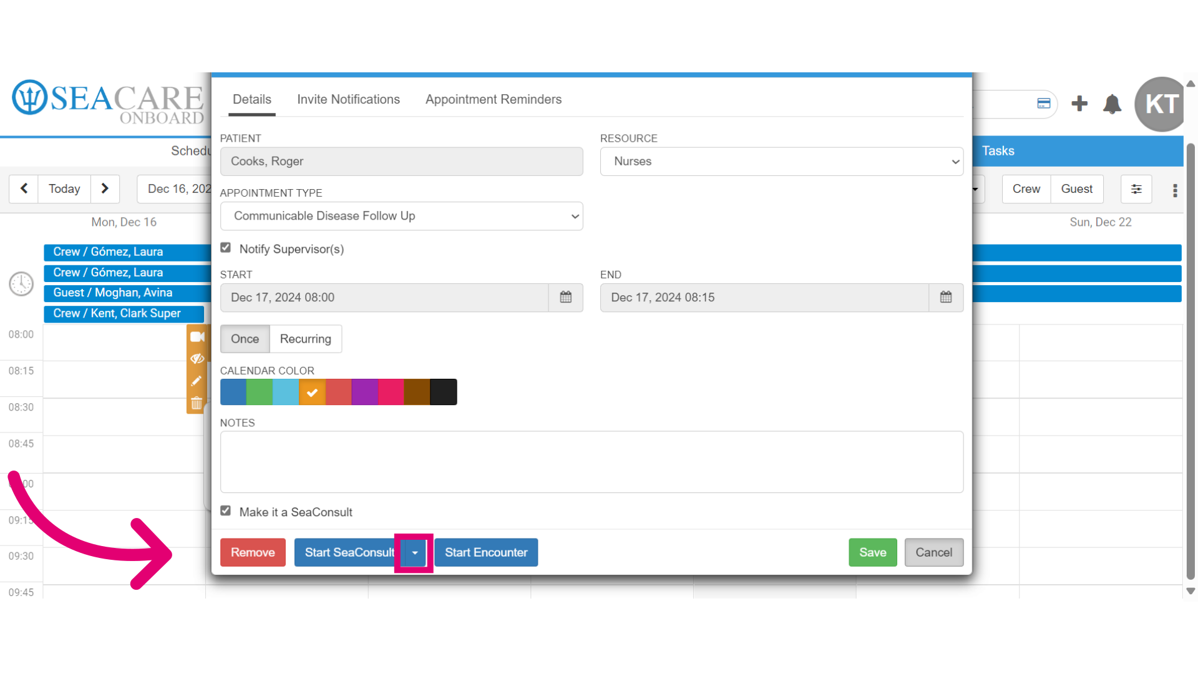
Task: Open the KT user avatar menu
Action: [1161, 104]
